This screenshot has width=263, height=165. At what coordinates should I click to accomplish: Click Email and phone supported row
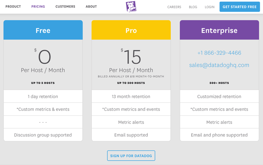coord(220,135)
